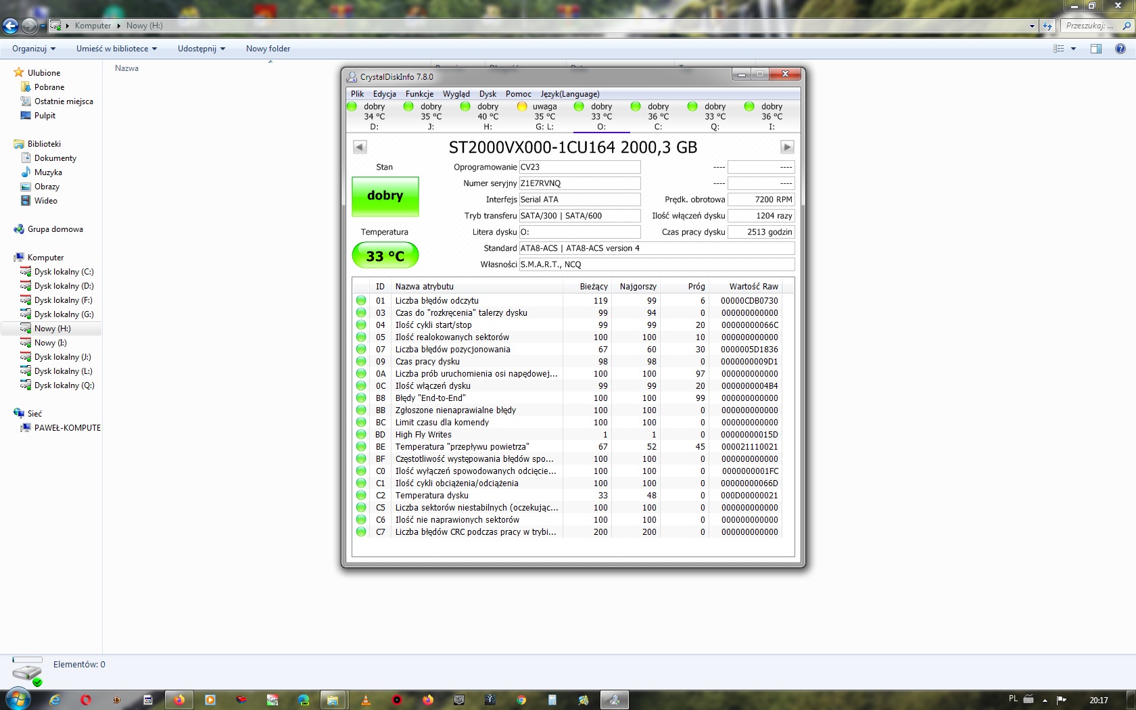
Task: Click the Explorer Forward navigation button
Action: click(x=29, y=26)
